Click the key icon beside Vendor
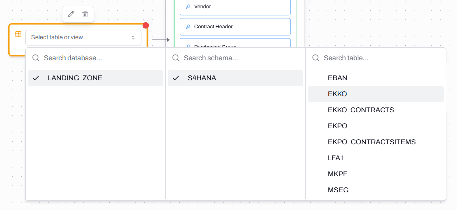This screenshot has width=457, height=210. coord(188,6)
